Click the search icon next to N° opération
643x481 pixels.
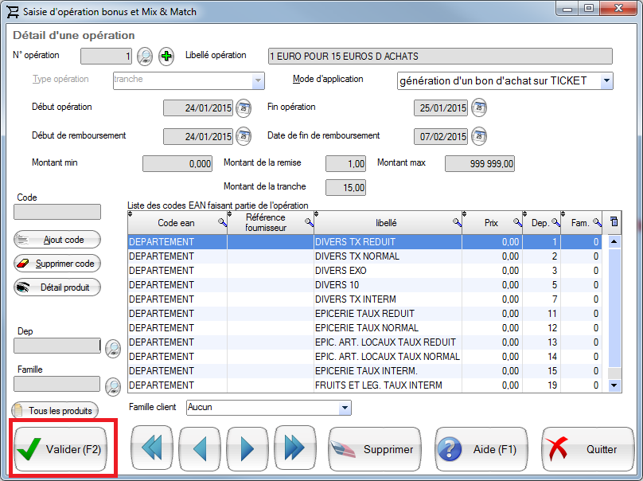click(144, 57)
